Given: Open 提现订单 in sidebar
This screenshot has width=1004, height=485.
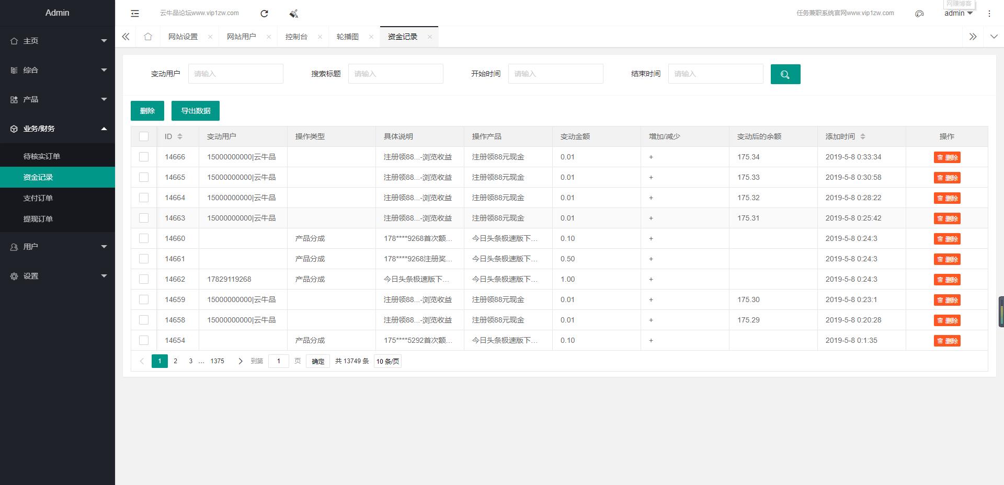Looking at the screenshot, I should 58,219.
